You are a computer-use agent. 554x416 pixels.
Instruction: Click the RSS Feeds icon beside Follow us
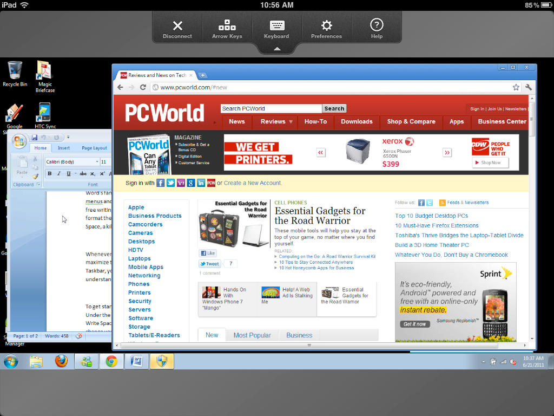pos(442,203)
